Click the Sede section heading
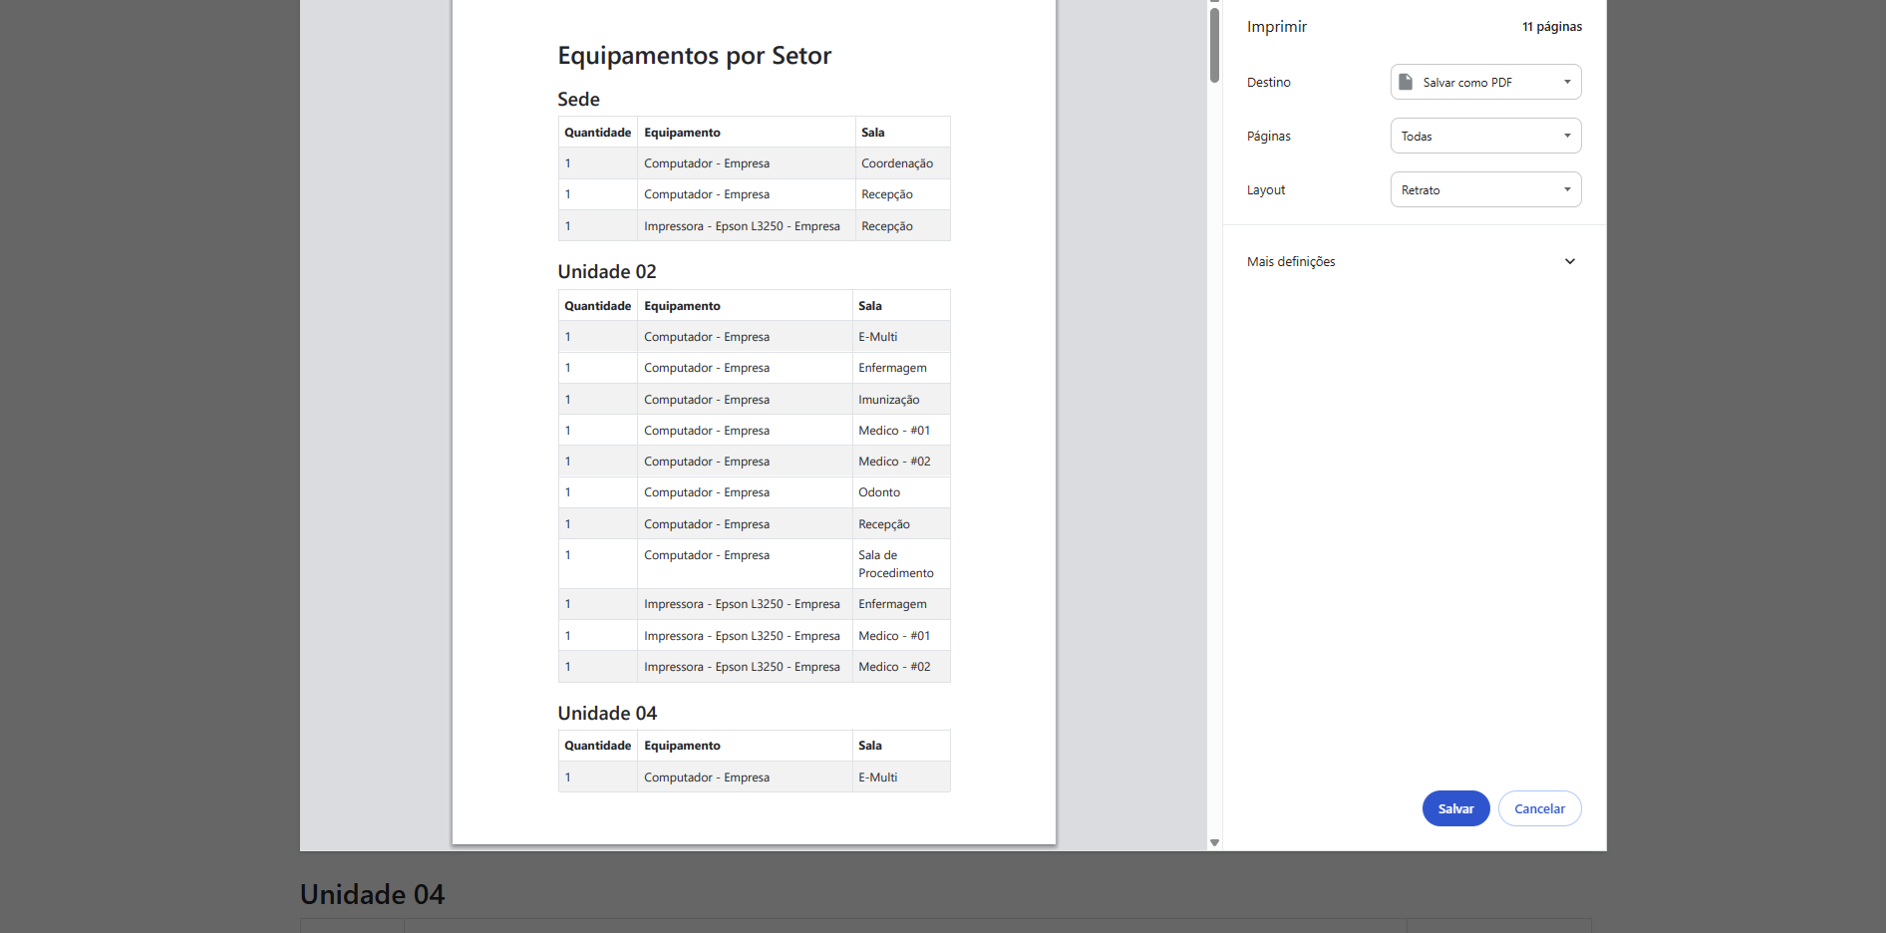Viewport: 1886px width, 933px height. (x=578, y=99)
